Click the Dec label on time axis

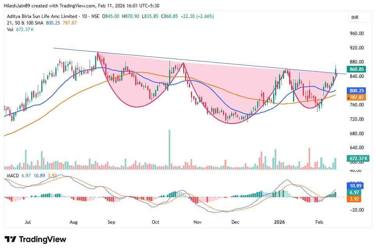point(235,222)
